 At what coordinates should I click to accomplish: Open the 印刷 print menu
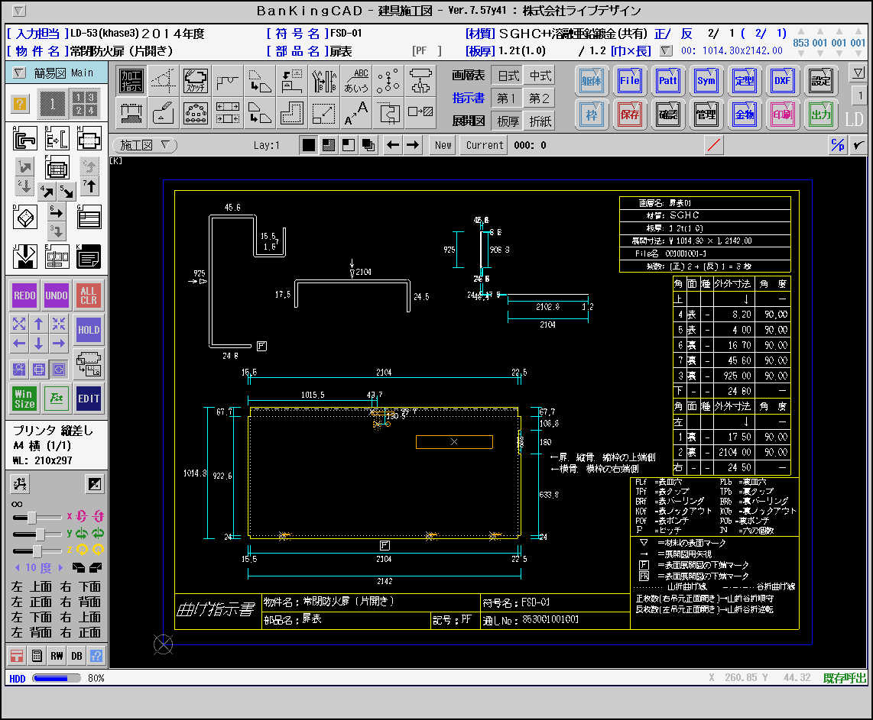pos(782,115)
